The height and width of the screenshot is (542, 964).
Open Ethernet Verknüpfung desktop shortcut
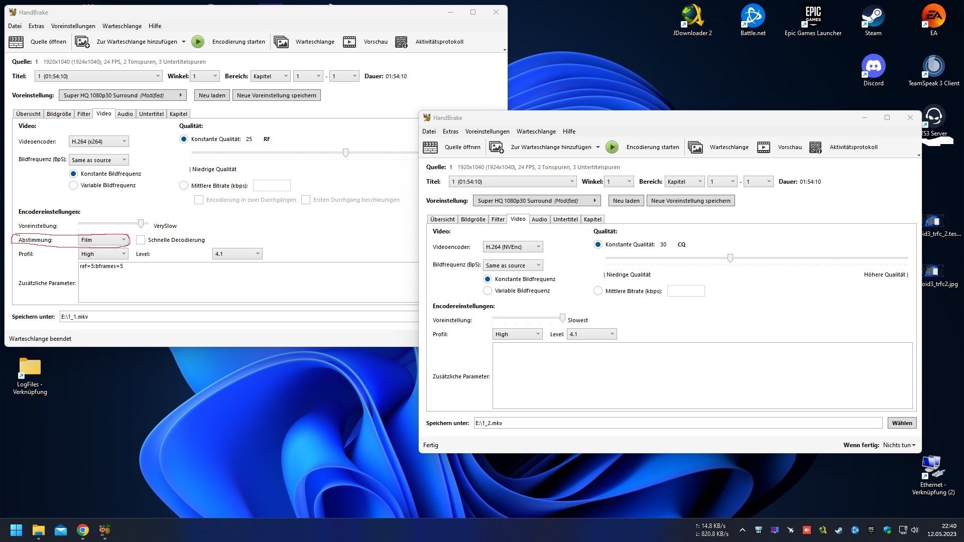point(933,475)
